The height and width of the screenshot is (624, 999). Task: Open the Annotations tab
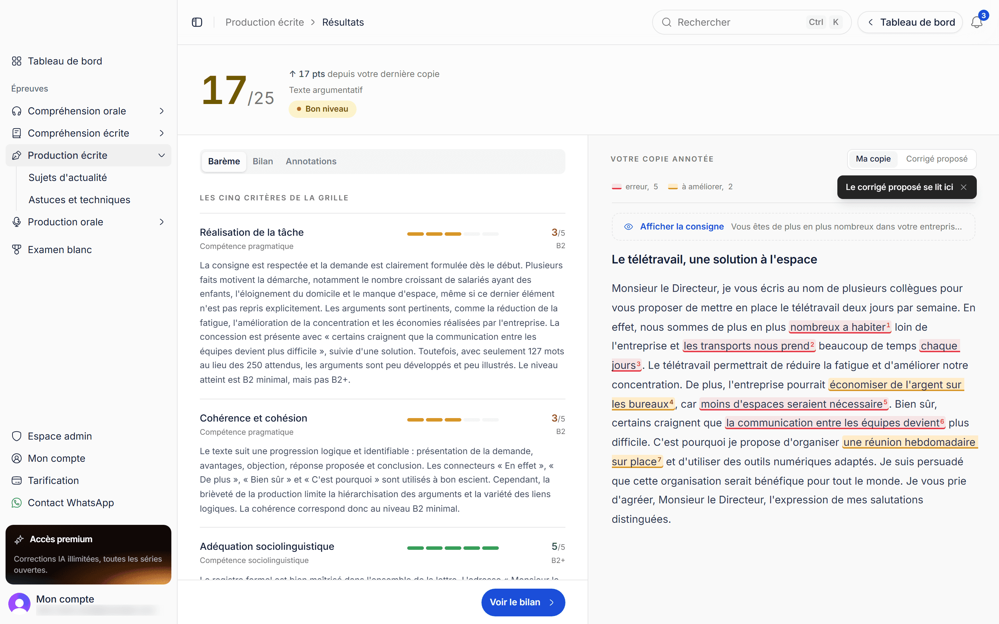click(311, 161)
